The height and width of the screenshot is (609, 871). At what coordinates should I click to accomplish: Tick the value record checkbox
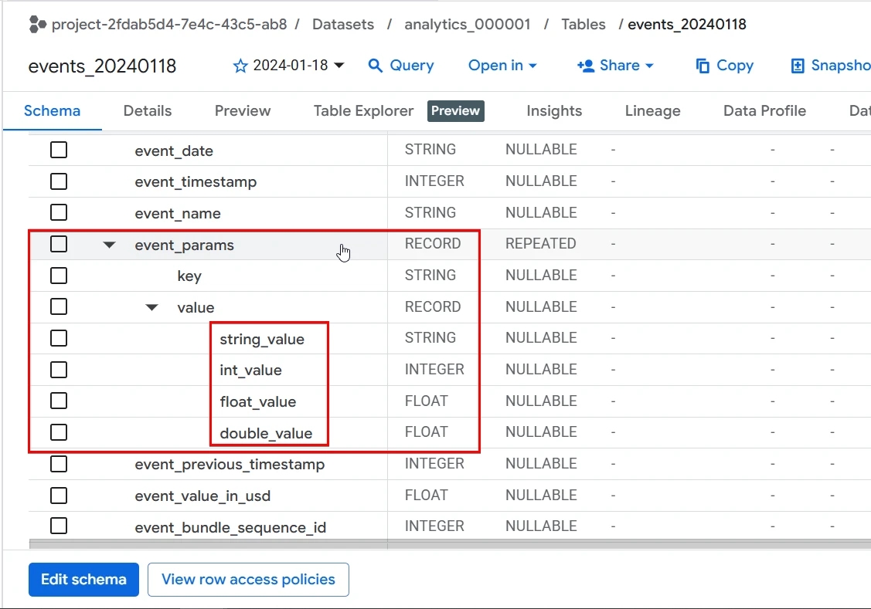tap(59, 306)
